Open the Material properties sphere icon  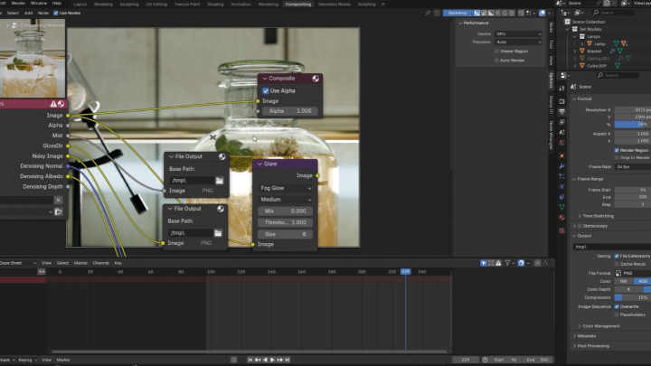[x=561, y=218]
